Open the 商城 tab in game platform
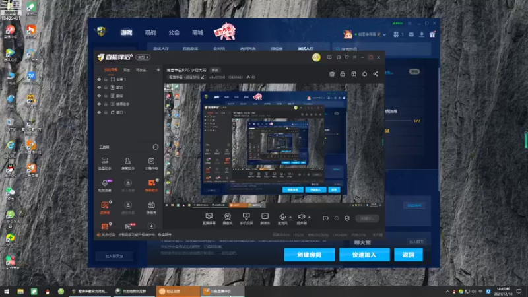528x297 pixels. click(x=197, y=32)
